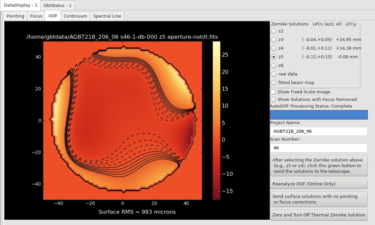The width and height of the screenshot is (375, 225).
Task: Click the Zernike Solutions column header
Action: point(290,24)
